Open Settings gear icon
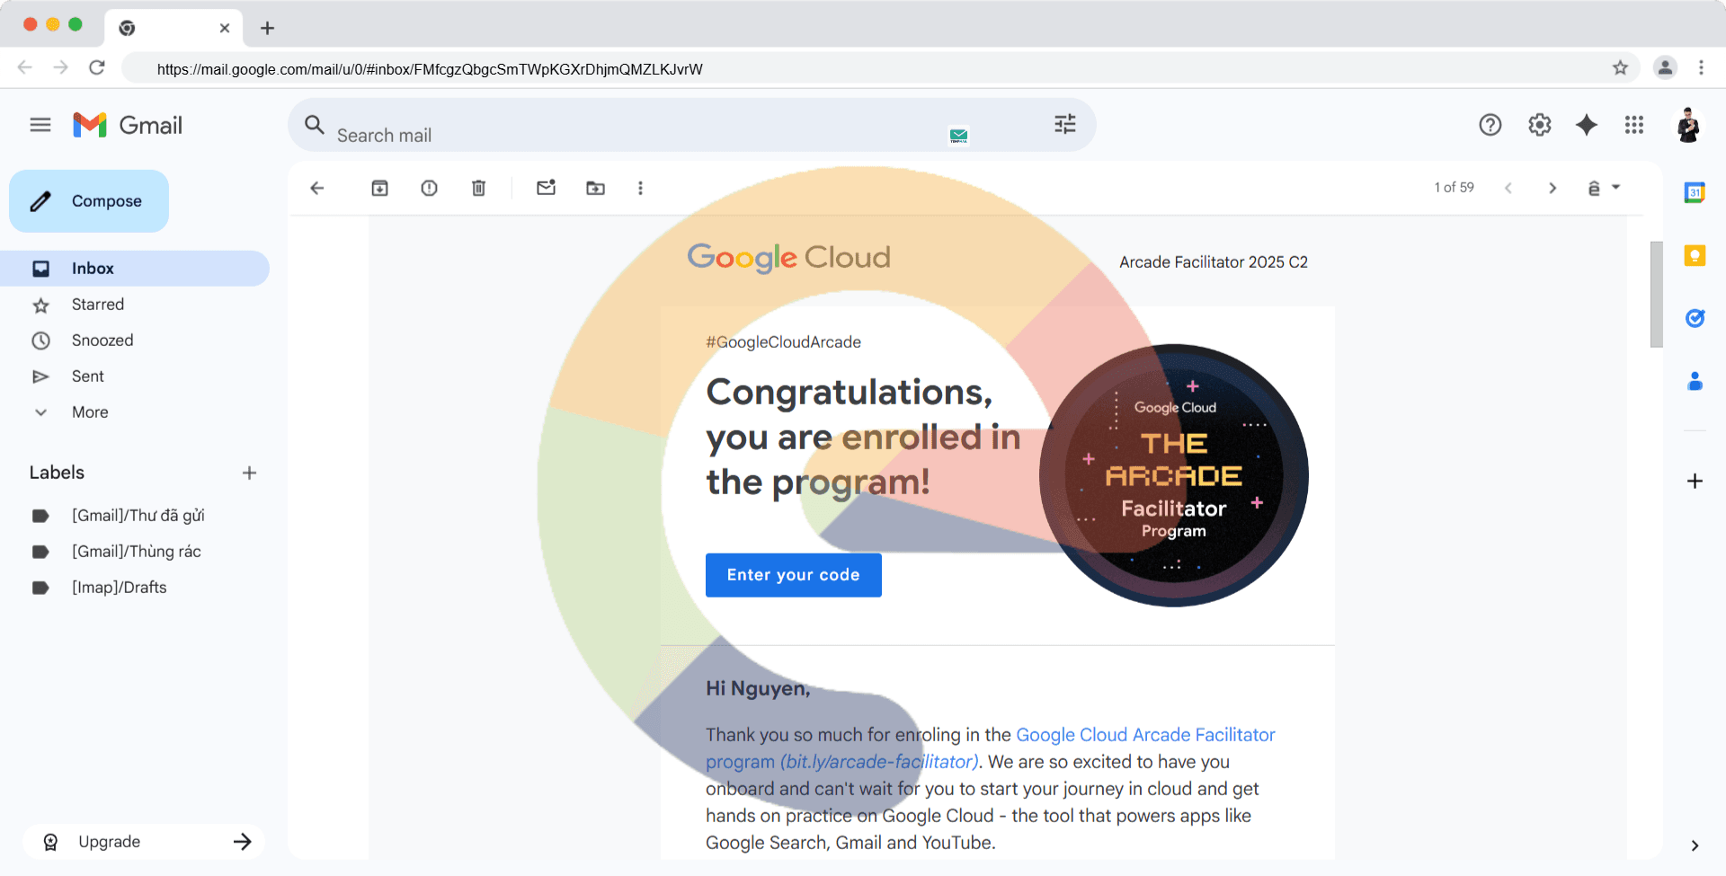Screen dimensions: 1726x876 (x=1540, y=125)
